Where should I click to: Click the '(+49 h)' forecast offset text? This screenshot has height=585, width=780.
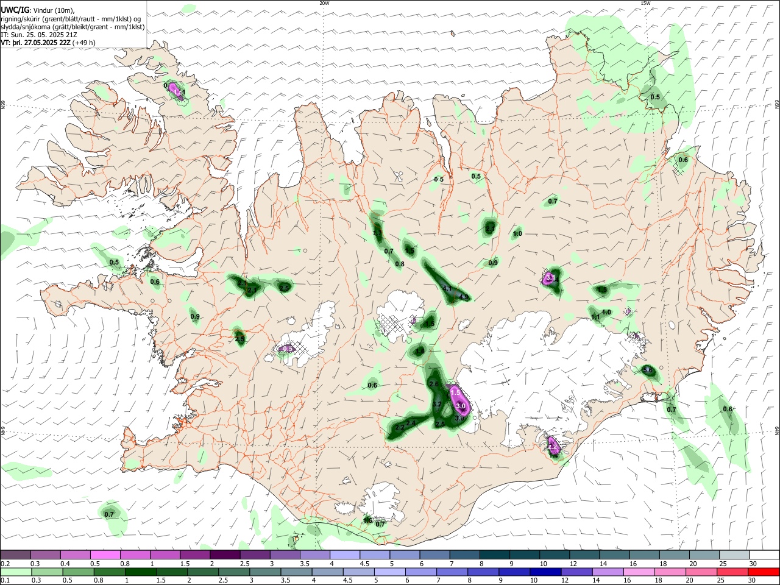[x=83, y=43]
